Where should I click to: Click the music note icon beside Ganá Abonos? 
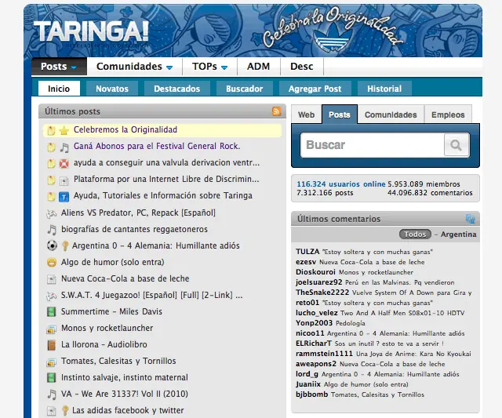coord(64,147)
